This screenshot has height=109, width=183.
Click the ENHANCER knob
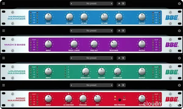pyautogui.click(x=117, y=71)
